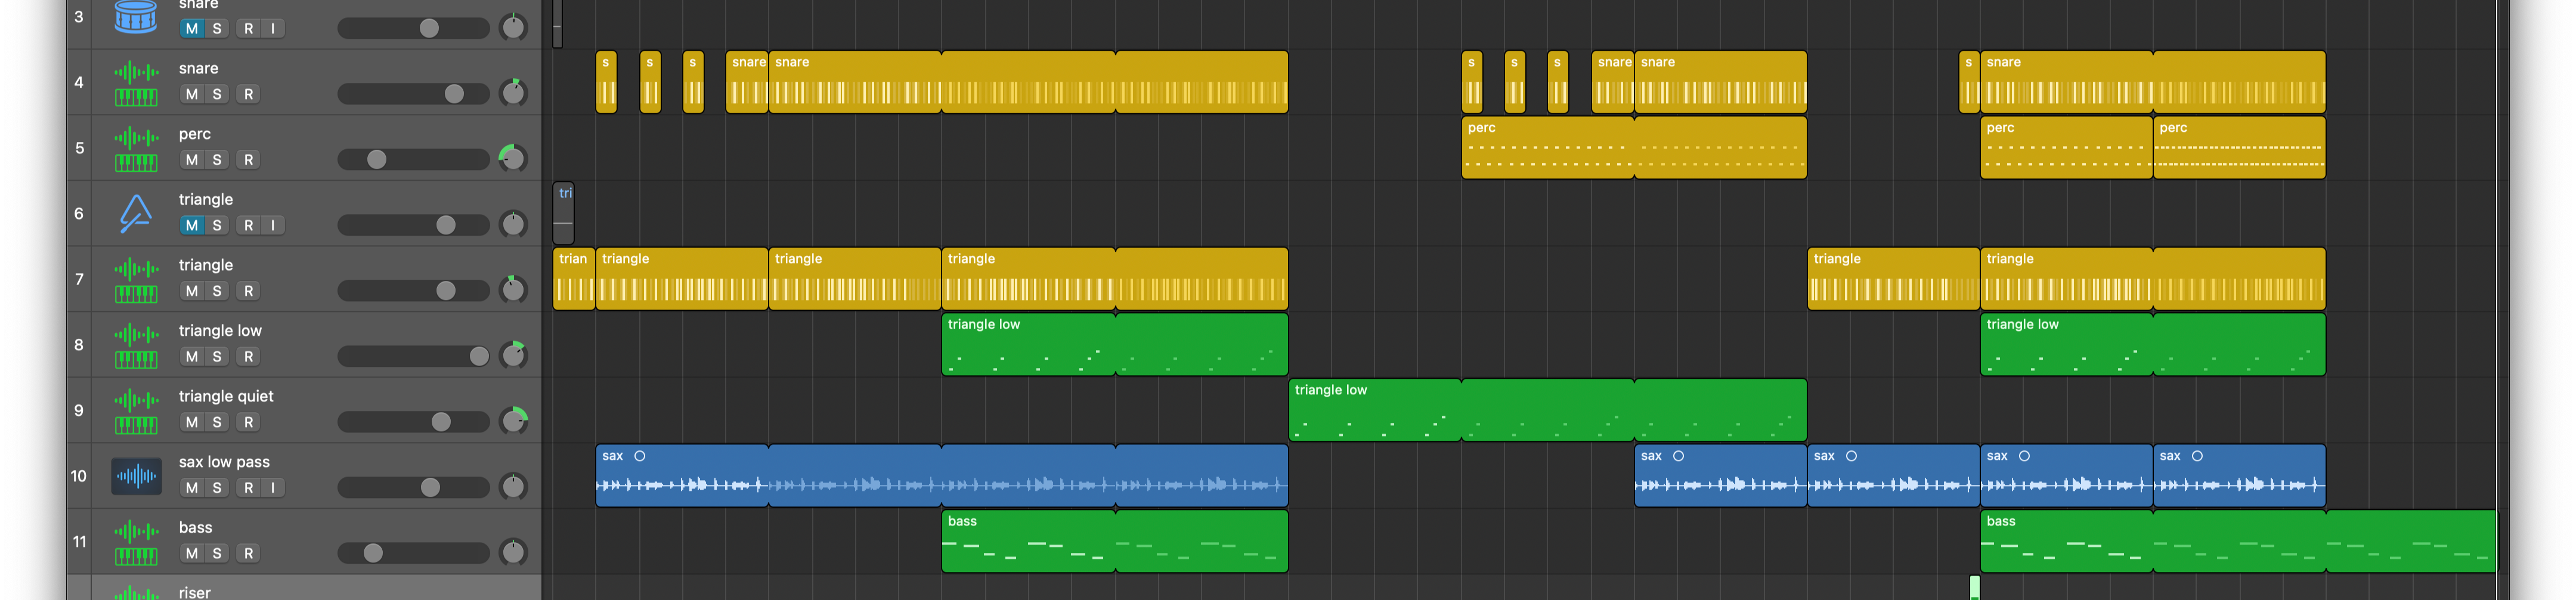Mute the triangle quiet track
The image size is (2576, 600).
[192, 422]
